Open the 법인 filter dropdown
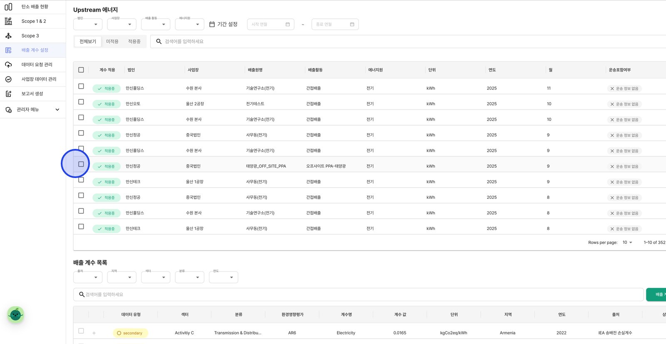 [88, 24]
